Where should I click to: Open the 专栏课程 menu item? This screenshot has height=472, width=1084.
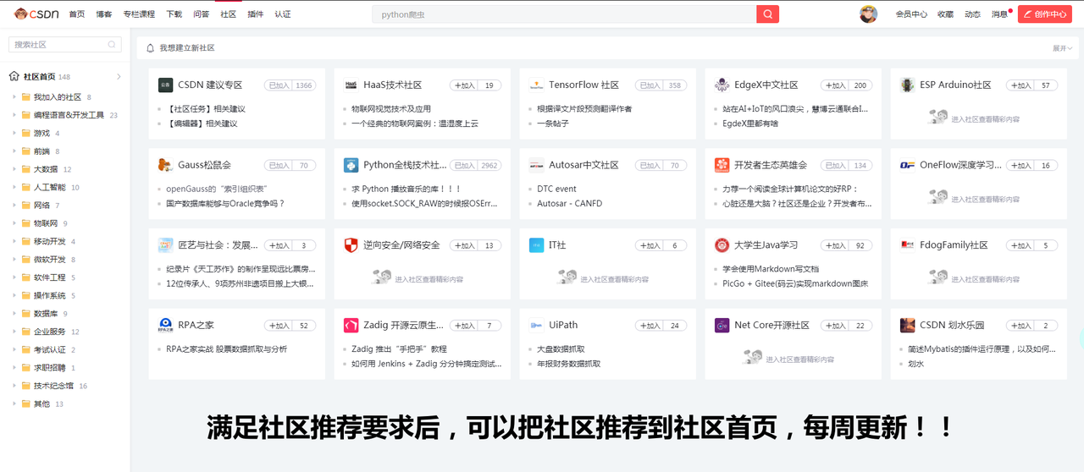tap(139, 14)
